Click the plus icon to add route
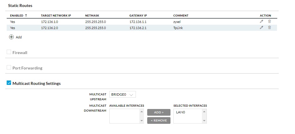 [x=11, y=37]
